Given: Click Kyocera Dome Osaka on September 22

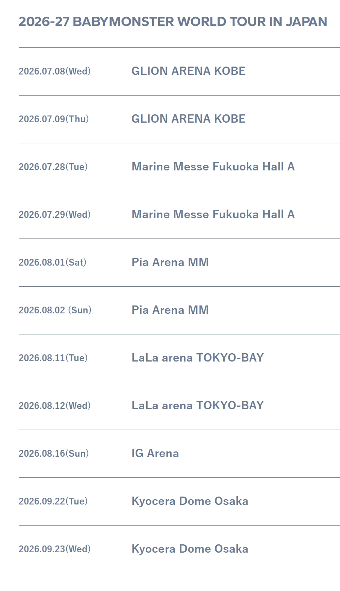Looking at the screenshot, I should click(190, 501).
